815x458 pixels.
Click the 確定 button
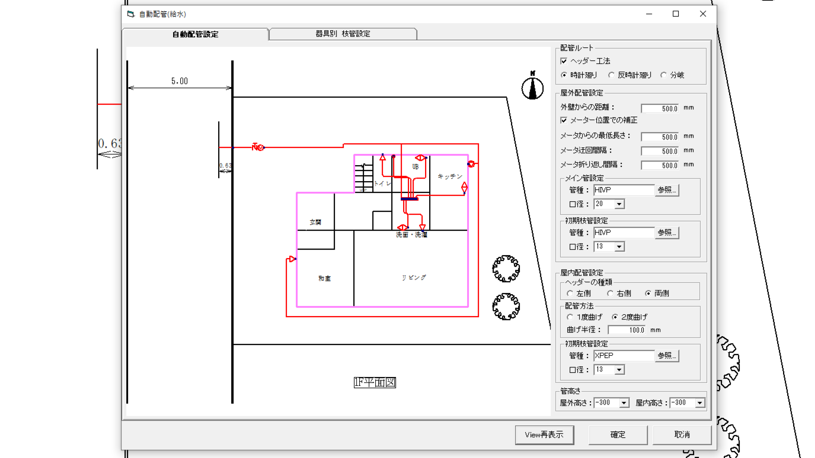tap(618, 434)
